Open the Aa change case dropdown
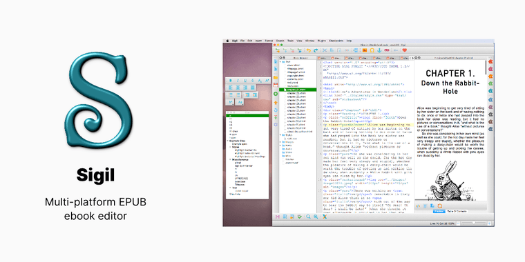 coord(240,102)
